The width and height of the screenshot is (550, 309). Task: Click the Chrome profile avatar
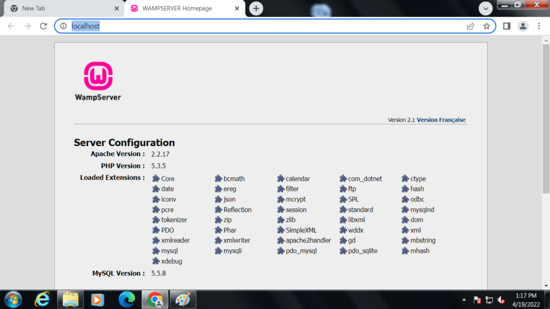click(523, 26)
